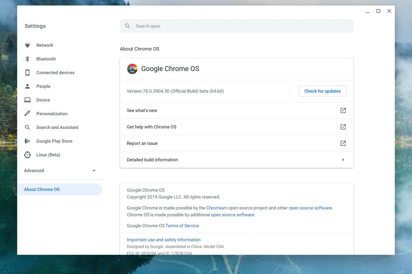Click the Settings title heading
Image resolution: width=412 pixels, height=274 pixels.
pyautogui.click(x=35, y=26)
